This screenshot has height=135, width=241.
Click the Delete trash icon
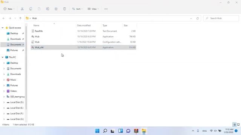click(64, 9)
